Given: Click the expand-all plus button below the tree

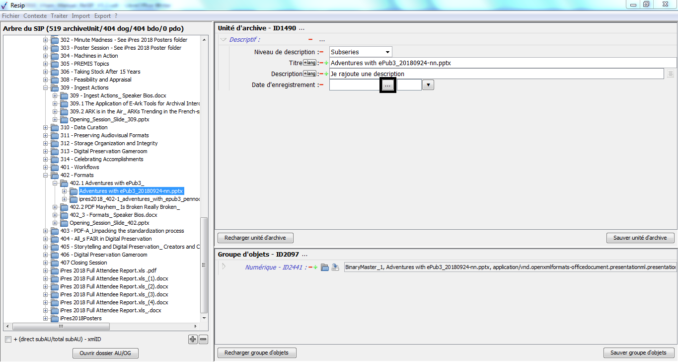Looking at the screenshot, I should pos(193,340).
